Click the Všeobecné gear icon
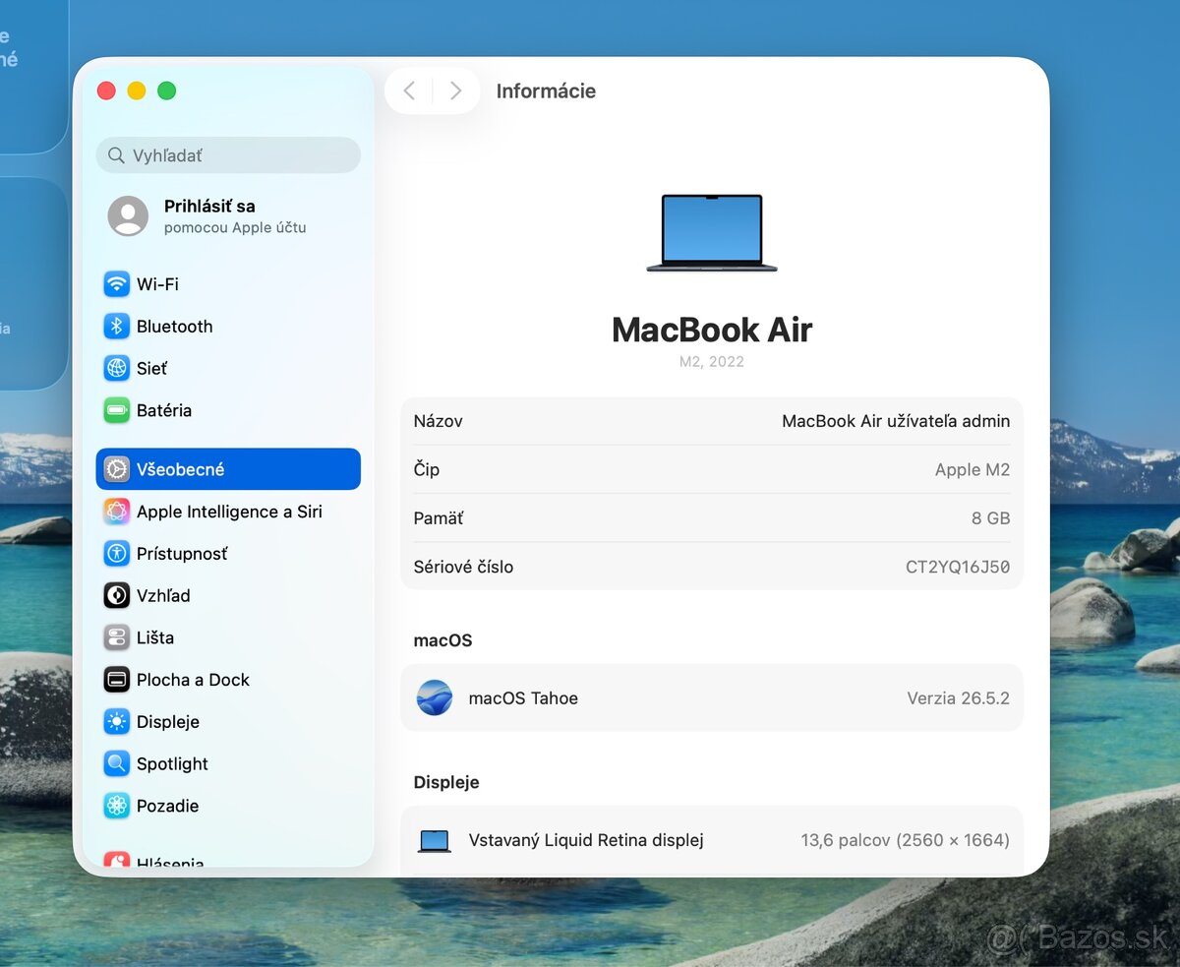This screenshot has height=967, width=1180. click(117, 469)
